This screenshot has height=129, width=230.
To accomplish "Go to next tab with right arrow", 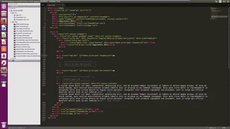I will click(44, 5).
